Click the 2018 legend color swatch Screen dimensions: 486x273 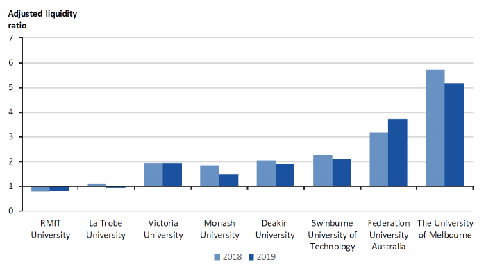pos(217,257)
